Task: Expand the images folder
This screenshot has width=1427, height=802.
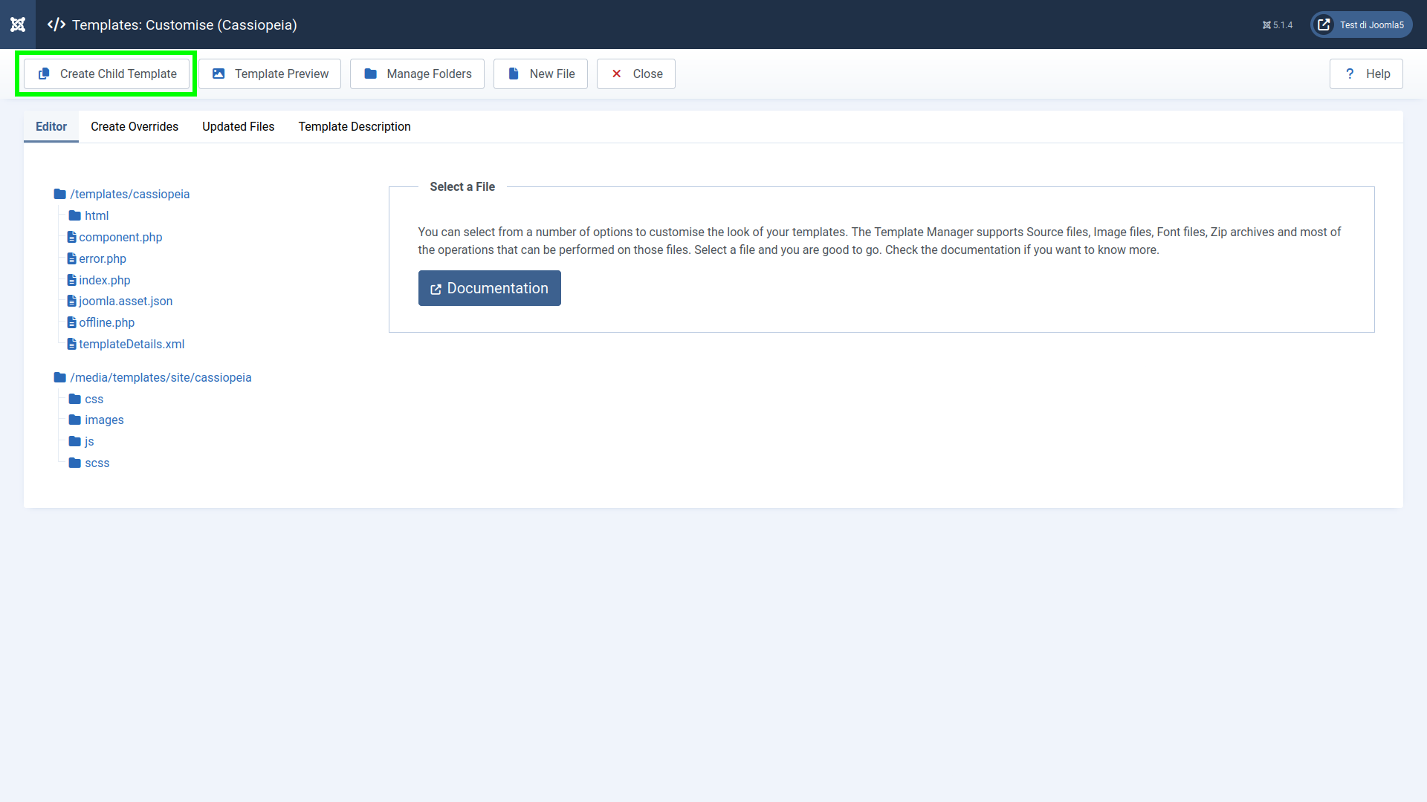Action: click(x=104, y=420)
